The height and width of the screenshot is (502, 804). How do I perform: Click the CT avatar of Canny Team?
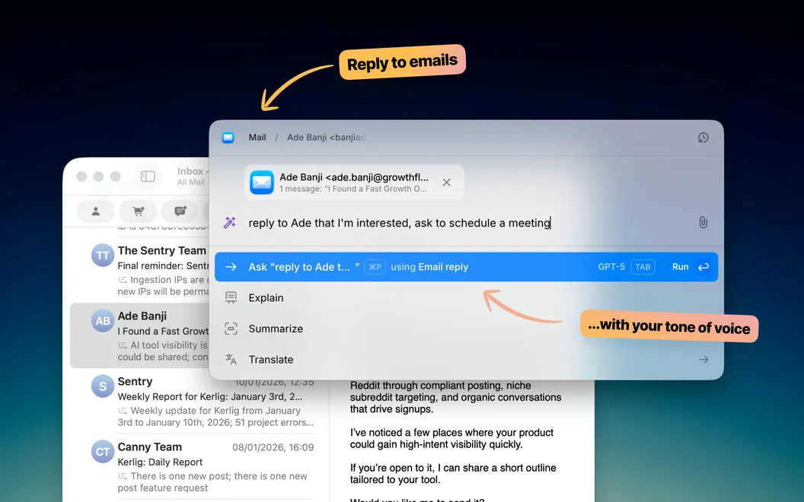point(103,452)
